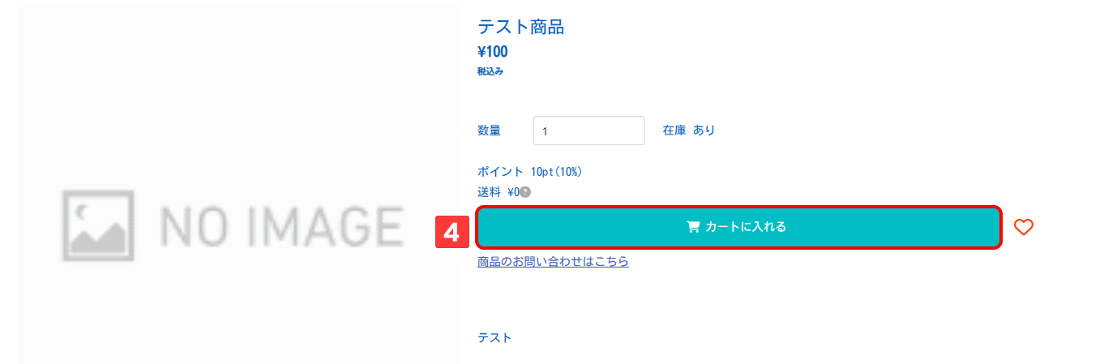This screenshot has width=1117, height=364.
Task: Click the ポイント 10pt(10%) text
Action: [530, 172]
